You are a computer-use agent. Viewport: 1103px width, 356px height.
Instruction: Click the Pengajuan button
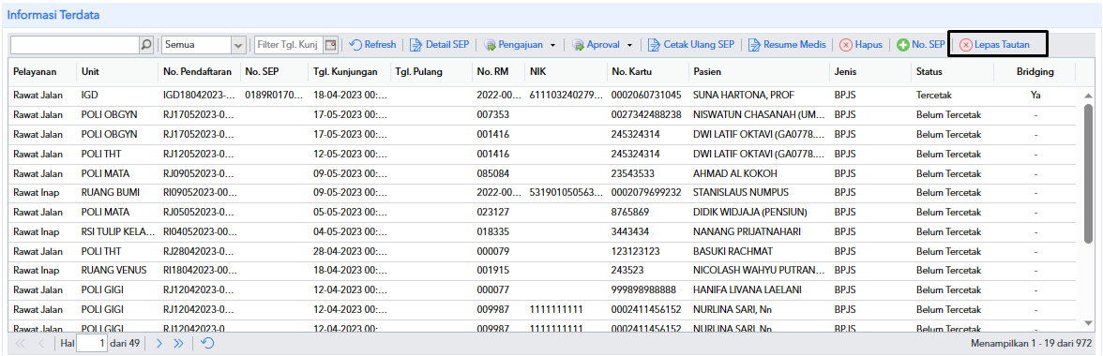[514, 44]
